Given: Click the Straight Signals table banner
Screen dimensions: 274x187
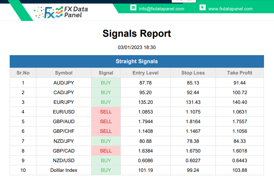Looking at the screenshot, I should click(x=137, y=61).
